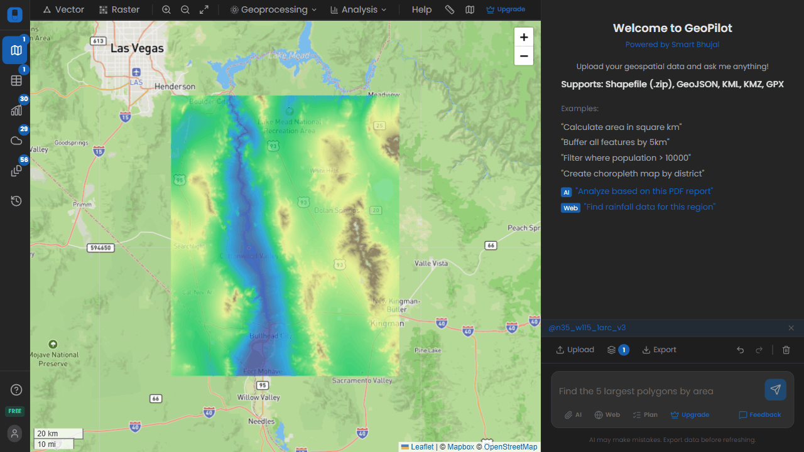Screen dimensions: 804x452
Task: Toggle the layers badge showing 1 layer
Action: (x=617, y=350)
